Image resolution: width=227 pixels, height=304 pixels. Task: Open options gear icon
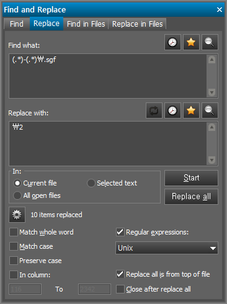coord(17,215)
